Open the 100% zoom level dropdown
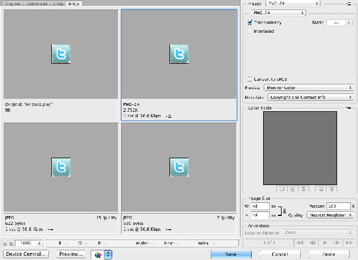 pyautogui.click(x=29, y=243)
